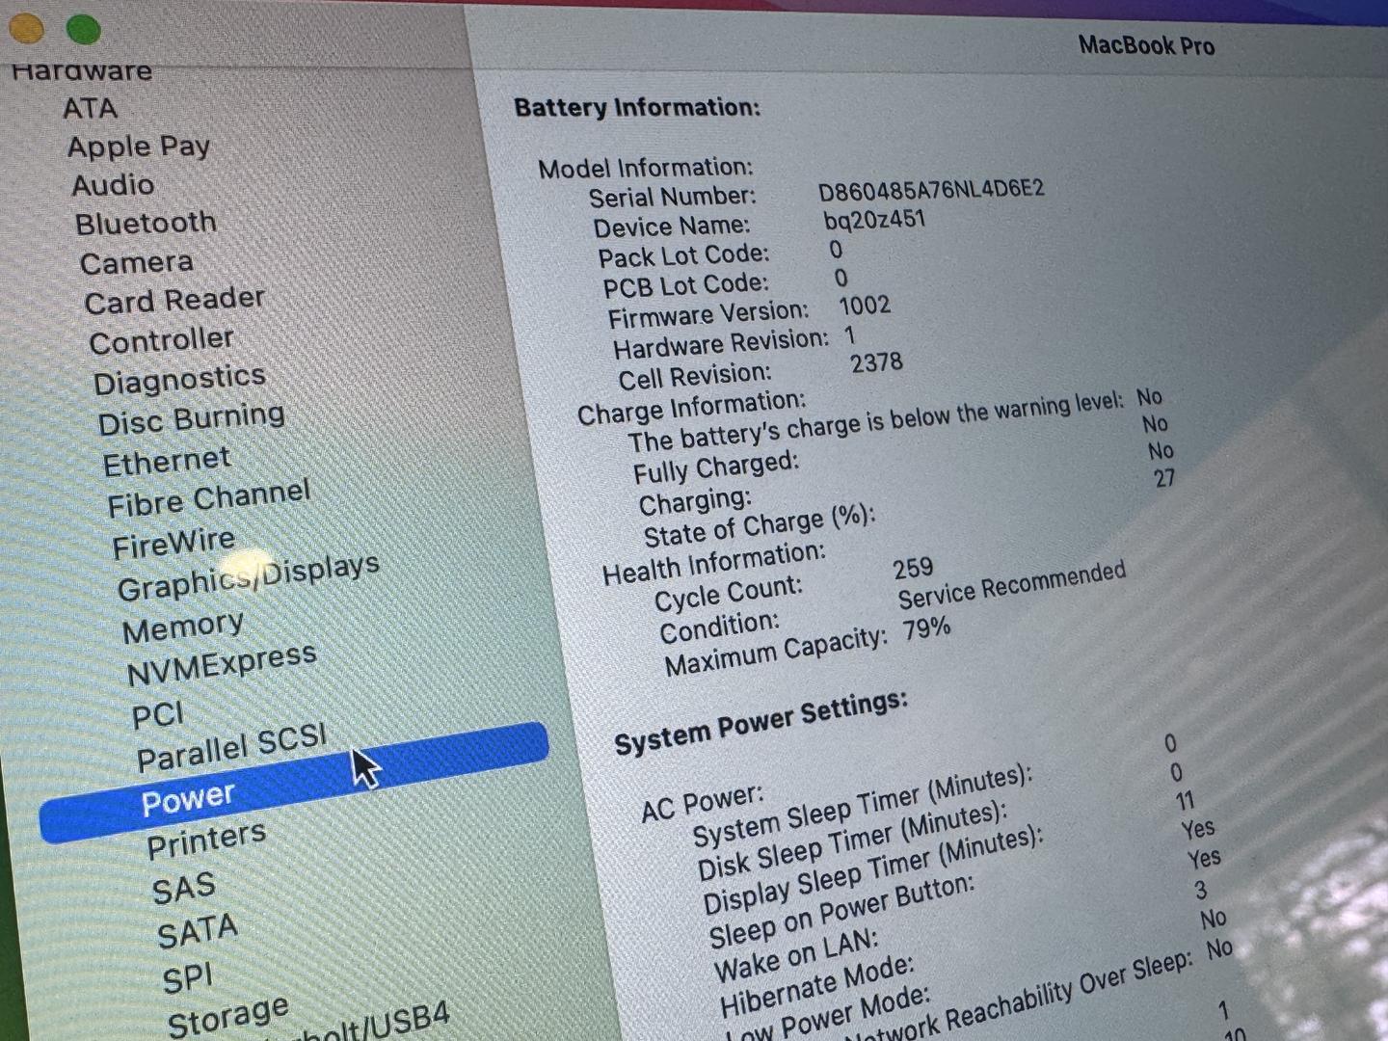Click the PCB Lot Code value 0
Image resolution: width=1388 pixels, height=1041 pixels.
(x=841, y=279)
